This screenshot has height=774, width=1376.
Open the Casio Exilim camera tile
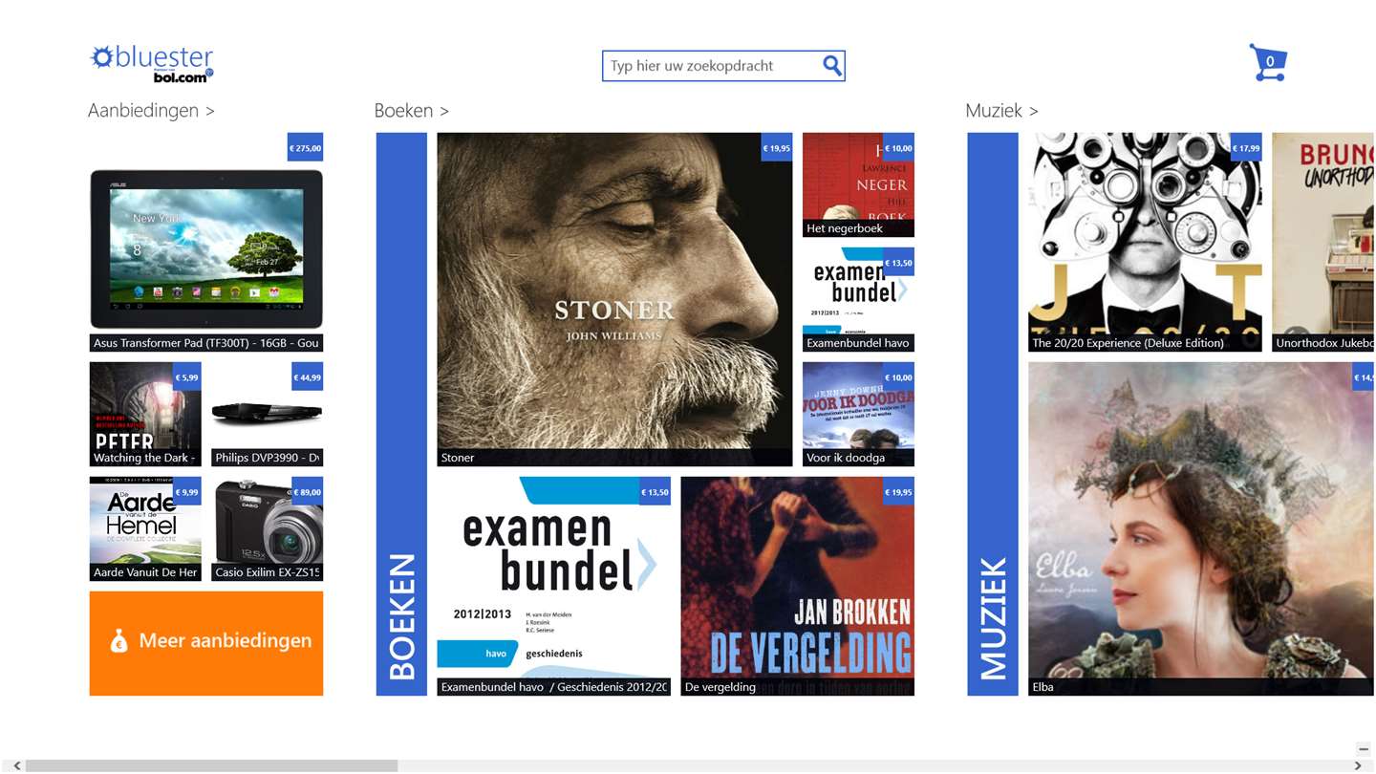(x=267, y=528)
